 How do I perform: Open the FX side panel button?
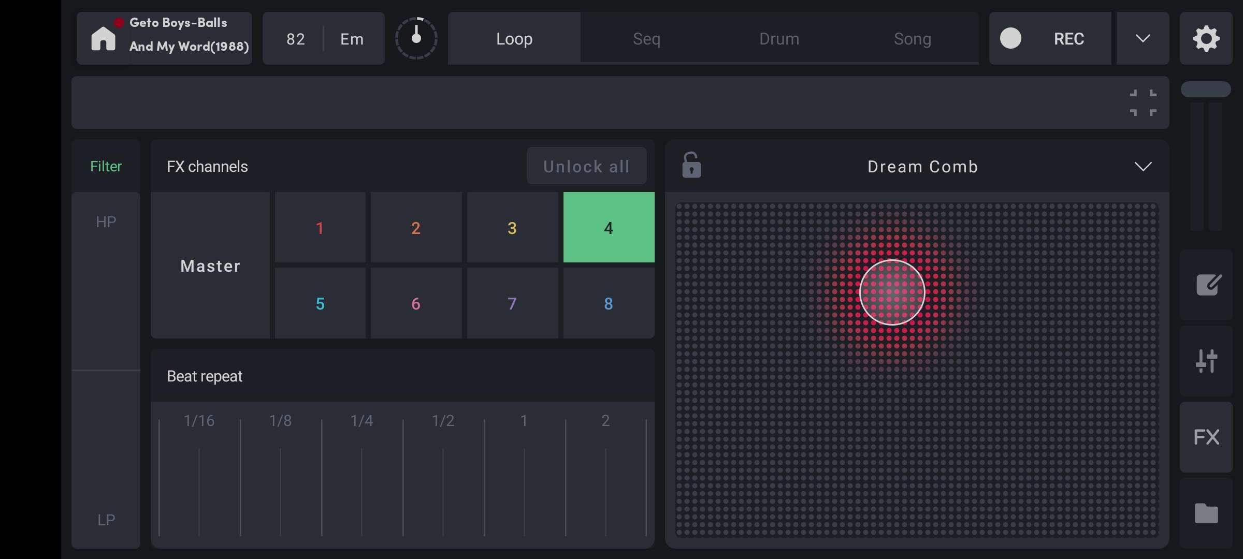pos(1206,437)
